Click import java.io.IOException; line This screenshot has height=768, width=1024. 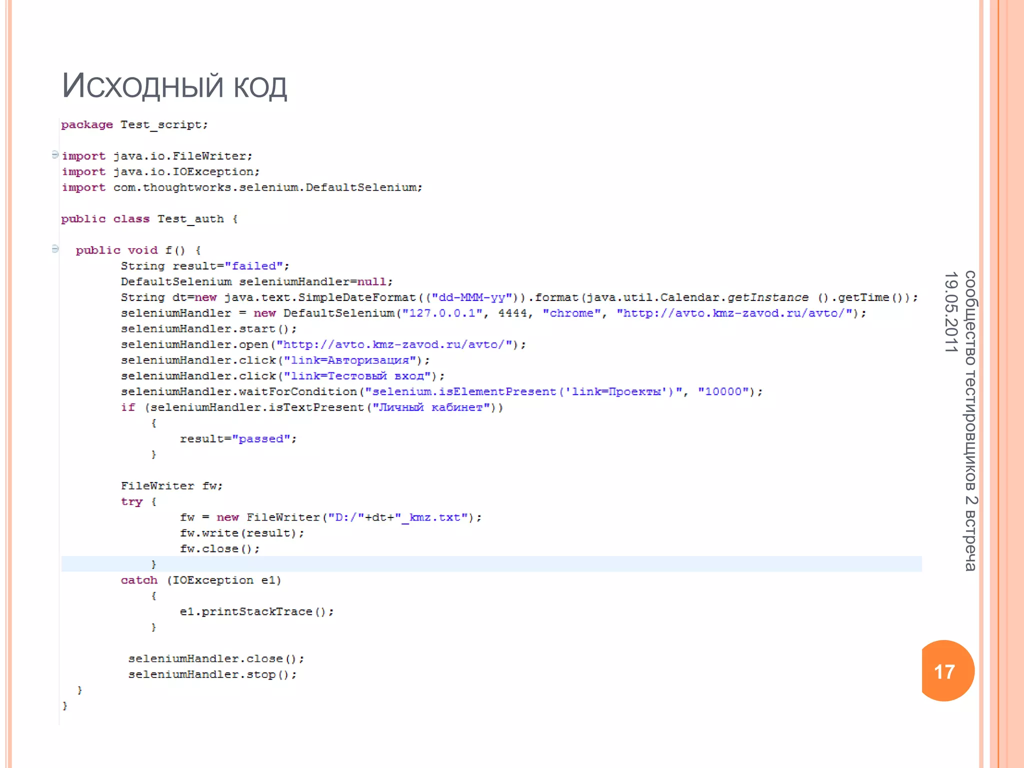point(160,171)
